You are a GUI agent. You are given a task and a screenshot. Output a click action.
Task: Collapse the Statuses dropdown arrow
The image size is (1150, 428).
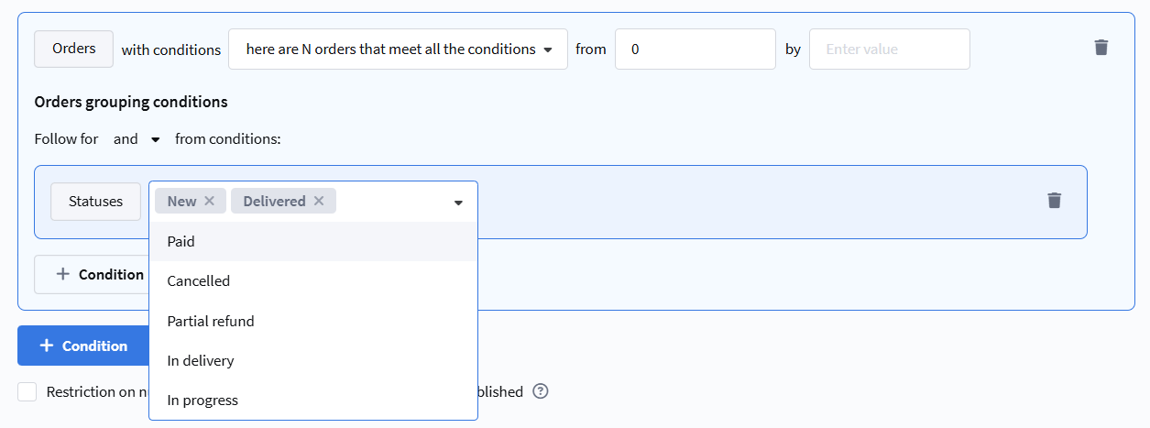[458, 203]
